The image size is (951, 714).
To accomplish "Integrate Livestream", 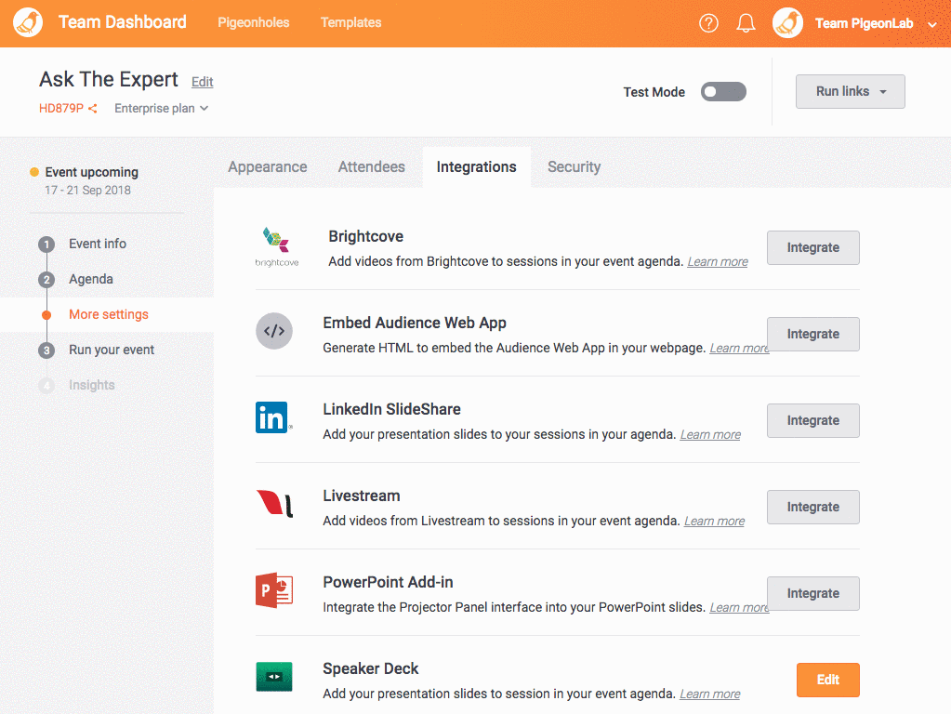I will 812,507.
